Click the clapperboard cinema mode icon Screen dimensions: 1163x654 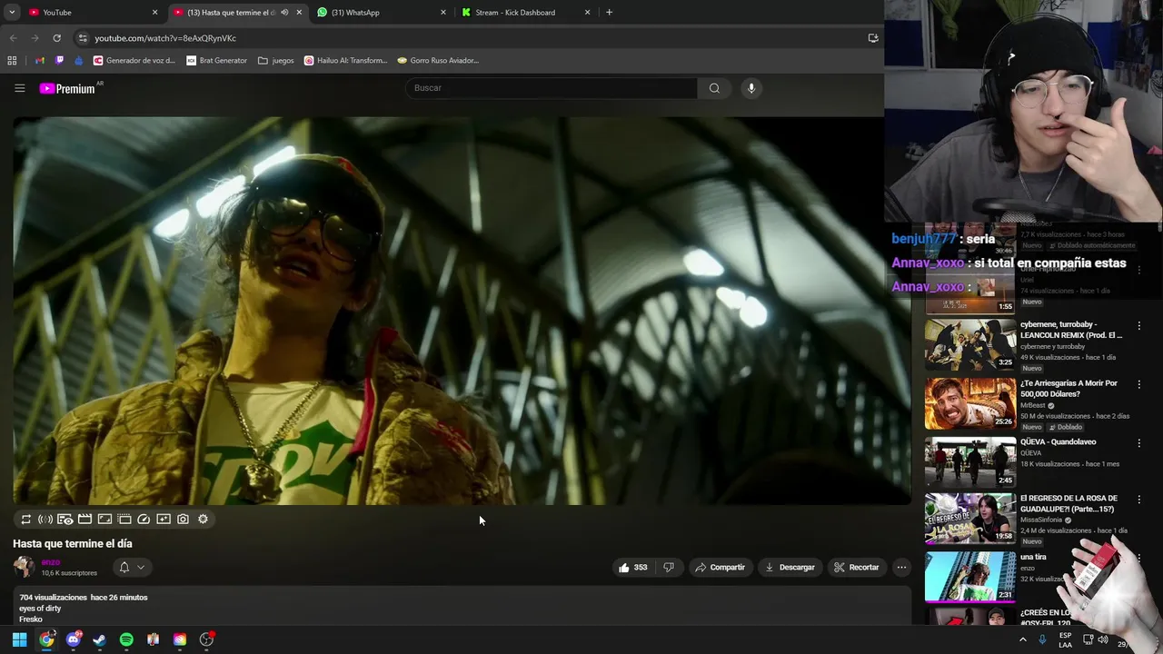(84, 520)
